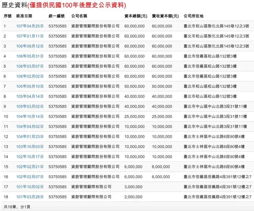Open the 105年05月10日 approval date link
Viewport: 254px width, 211px height.
pos(30,86)
